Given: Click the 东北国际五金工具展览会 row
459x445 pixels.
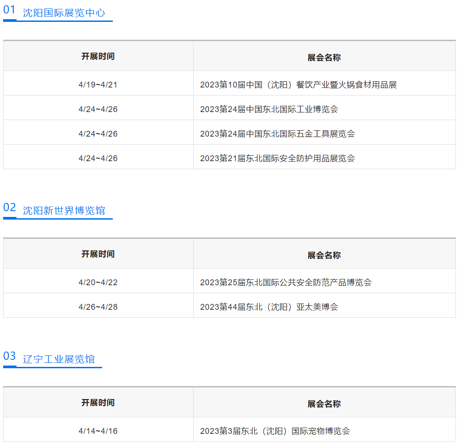Looking at the screenshot, I should 277,134.
